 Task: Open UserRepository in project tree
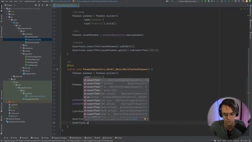click(31, 65)
